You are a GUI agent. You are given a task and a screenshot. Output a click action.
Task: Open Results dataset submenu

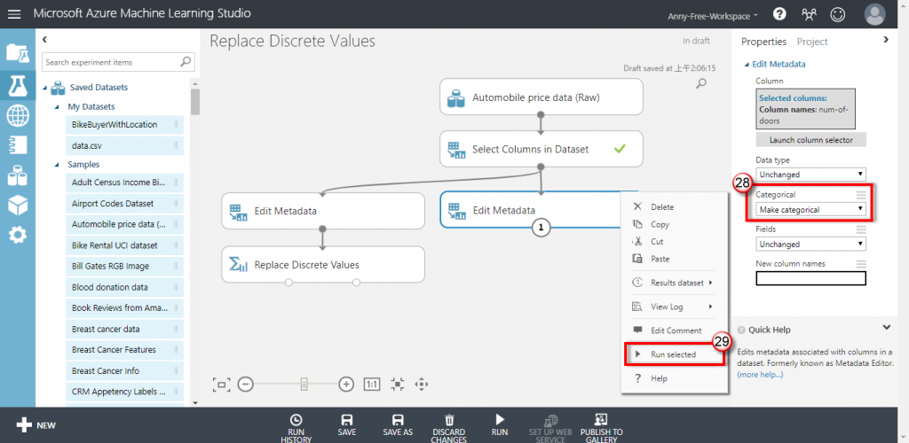click(x=673, y=283)
